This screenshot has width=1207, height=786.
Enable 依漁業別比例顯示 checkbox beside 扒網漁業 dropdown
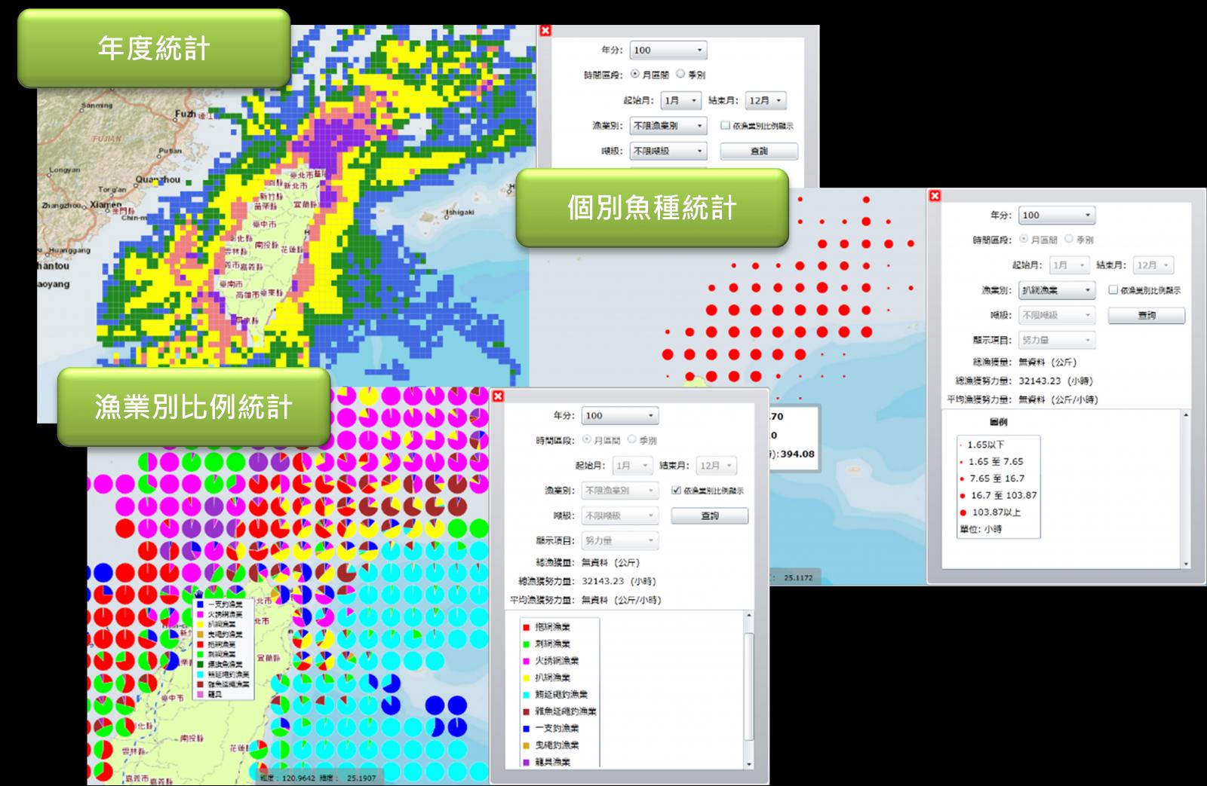tap(1113, 290)
